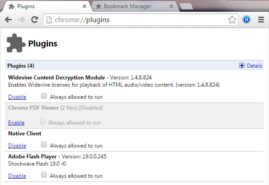The width and height of the screenshot is (269, 185).
Task: Open the Chrome hamburger menu
Action: pos(261,20)
